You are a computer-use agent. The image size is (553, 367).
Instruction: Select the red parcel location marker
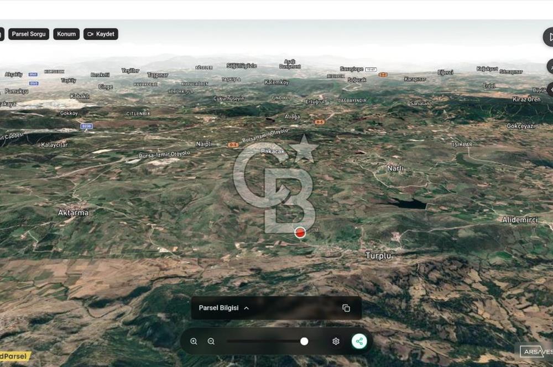(x=300, y=232)
